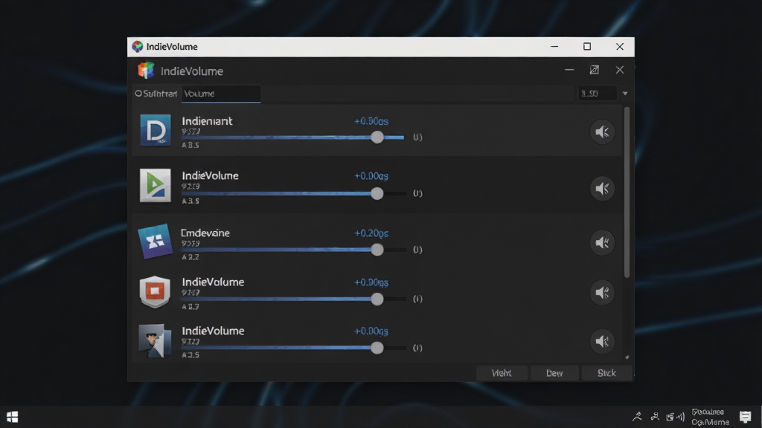This screenshot has width=762, height=428.
Task: Click the vertical scrollbar of the app list
Action: click(627, 192)
